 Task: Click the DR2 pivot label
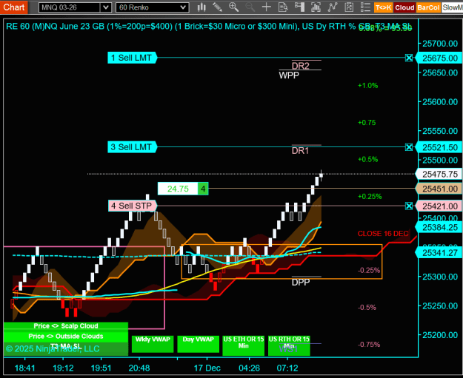tap(300, 66)
